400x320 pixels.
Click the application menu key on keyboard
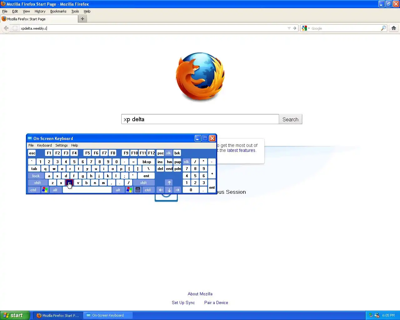[x=138, y=190]
